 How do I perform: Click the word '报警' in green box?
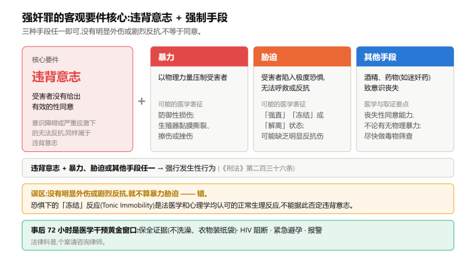(315, 231)
